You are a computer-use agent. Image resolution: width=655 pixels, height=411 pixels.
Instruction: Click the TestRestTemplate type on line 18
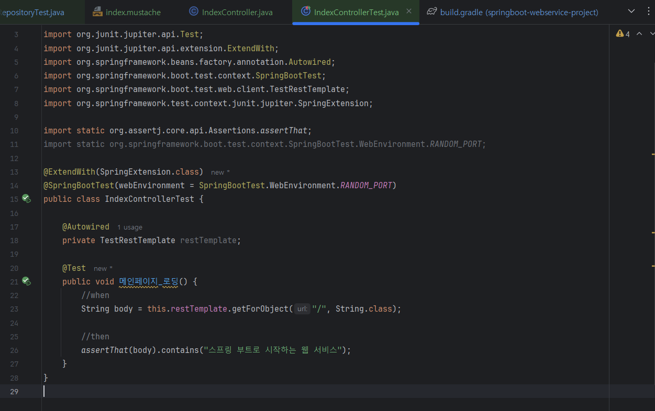[138, 240]
